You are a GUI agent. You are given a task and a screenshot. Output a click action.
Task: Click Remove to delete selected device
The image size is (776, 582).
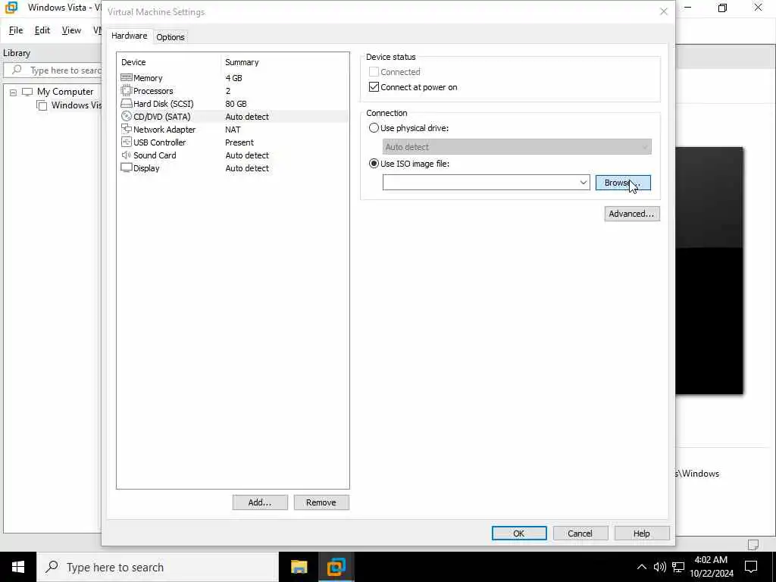[x=321, y=502]
